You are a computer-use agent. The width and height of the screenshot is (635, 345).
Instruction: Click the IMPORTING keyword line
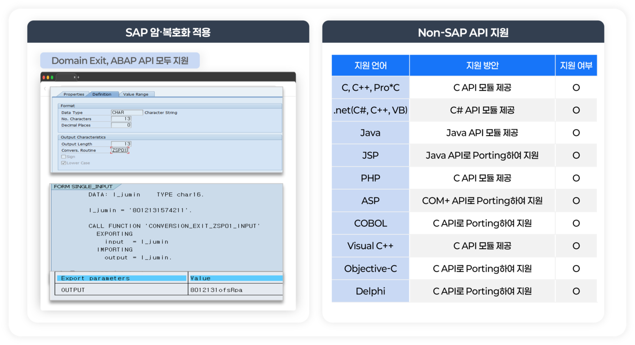pos(115,250)
